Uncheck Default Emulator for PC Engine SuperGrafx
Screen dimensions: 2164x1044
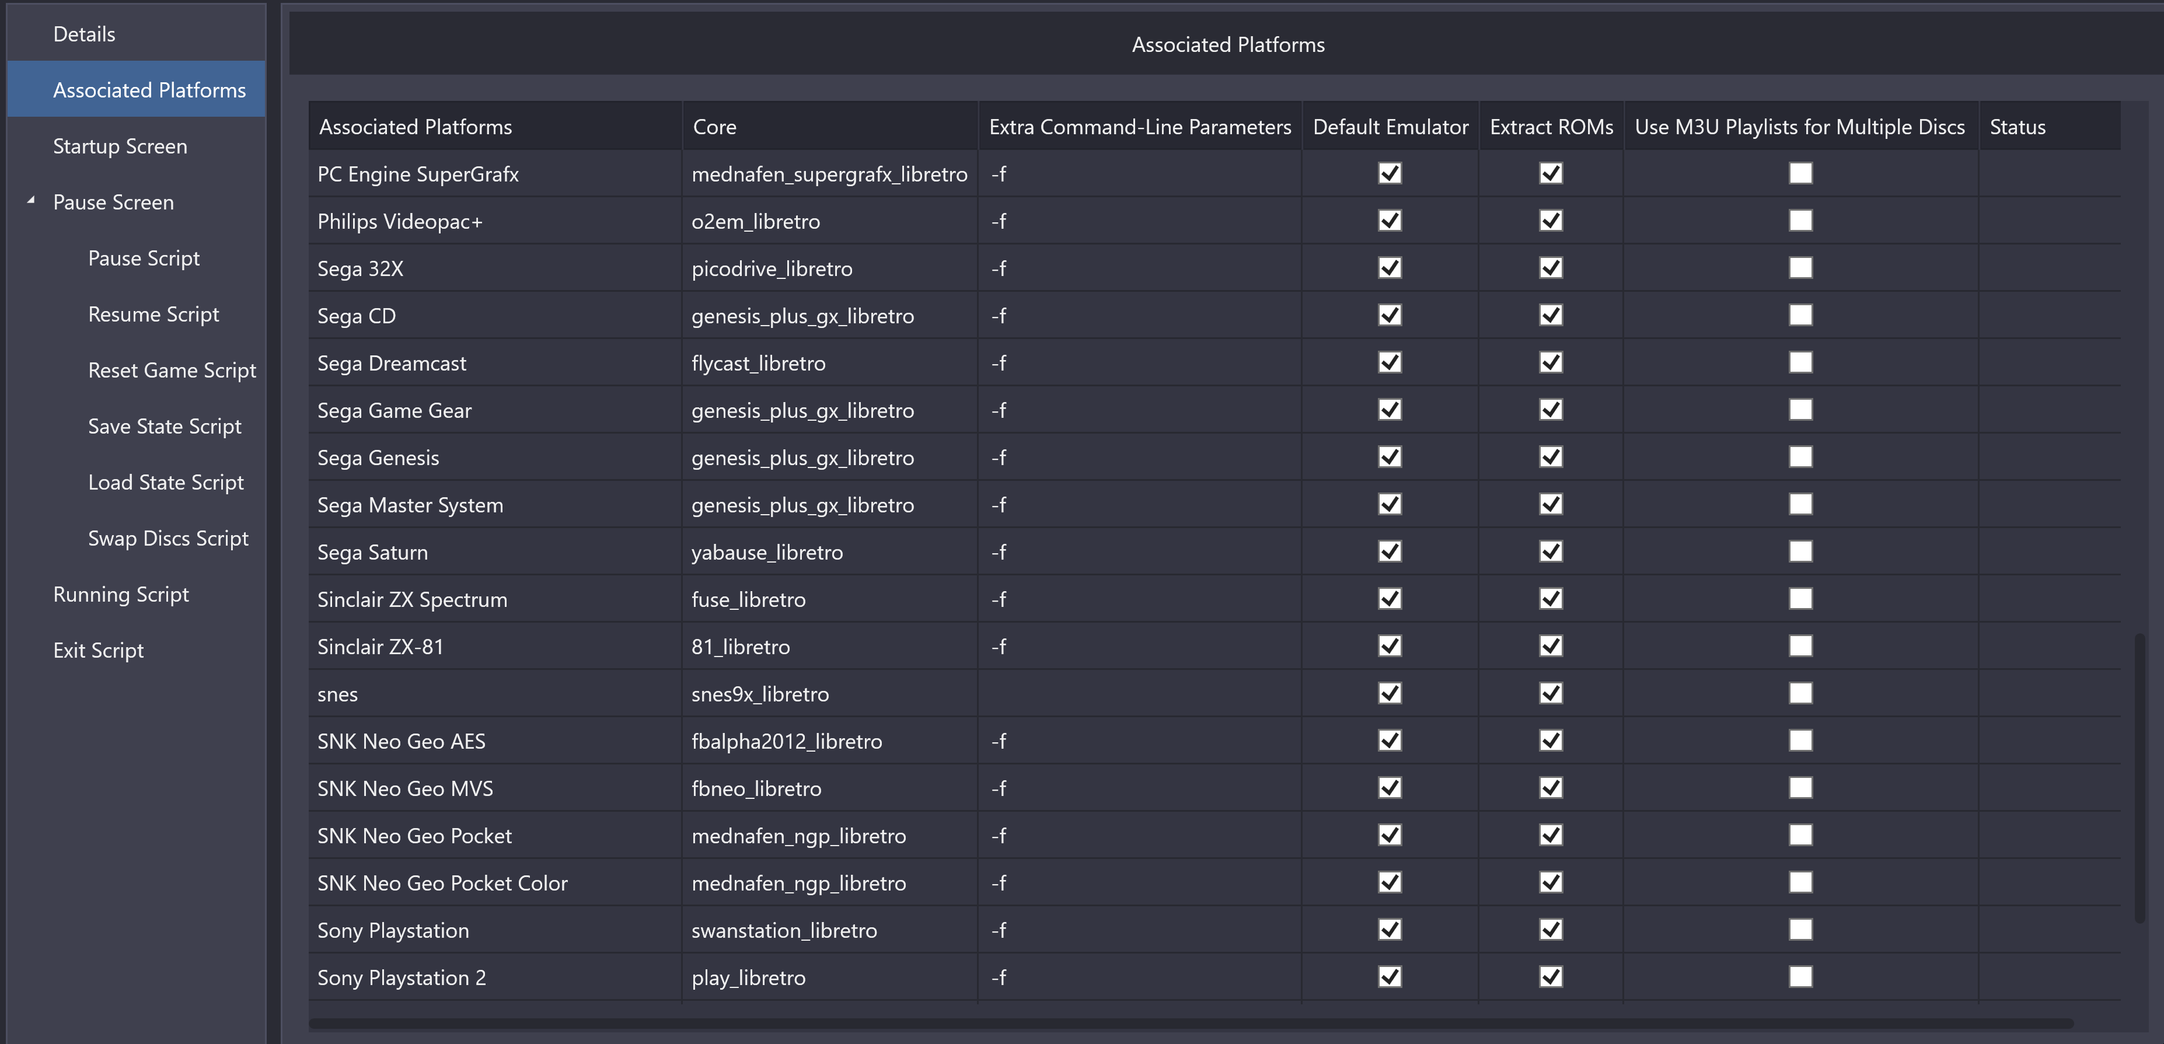[1390, 173]
